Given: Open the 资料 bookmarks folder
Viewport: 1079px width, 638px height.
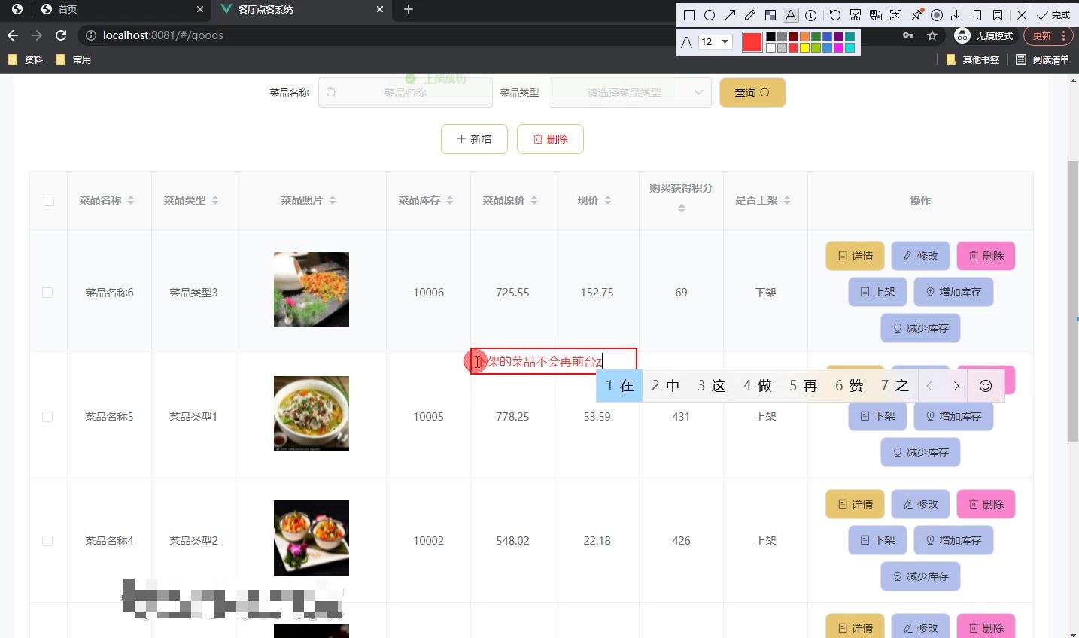Looking at the screenshot, I should click(x=26, y=59).
